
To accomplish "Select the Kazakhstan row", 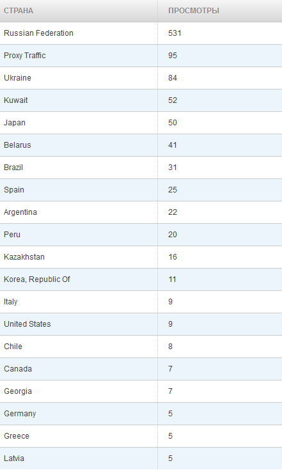I will click(141, 257).
